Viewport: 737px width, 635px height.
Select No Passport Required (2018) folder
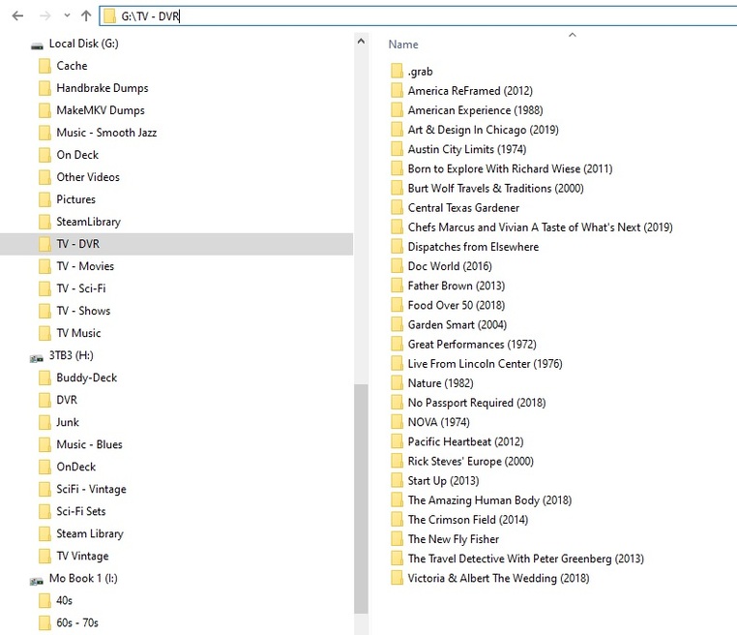click(477, 403)
